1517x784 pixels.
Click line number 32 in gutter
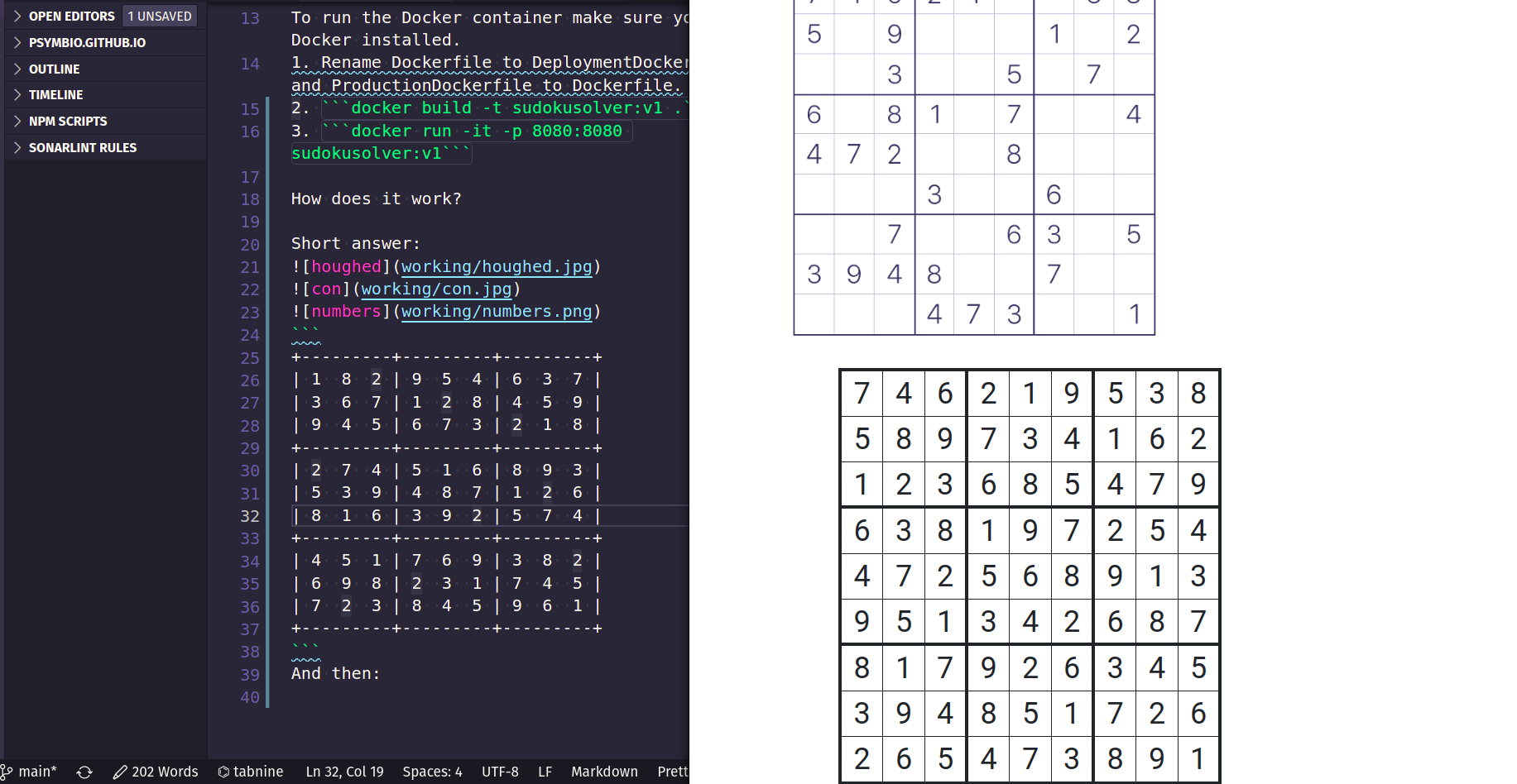[x=250, y=516]
